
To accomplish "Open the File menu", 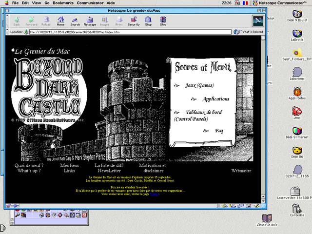I will click(15, 3).
